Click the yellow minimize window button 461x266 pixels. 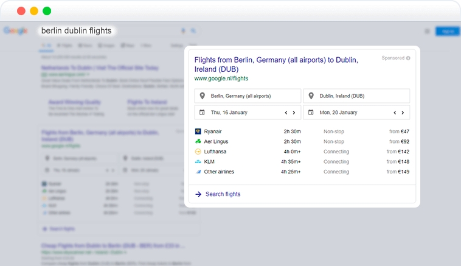34,11
